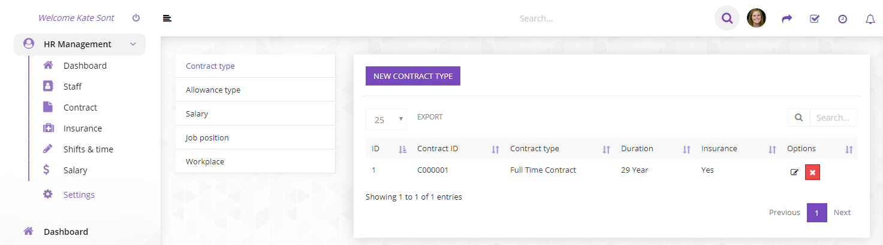Click Kate Sont's profile avatar

[757, 18]
